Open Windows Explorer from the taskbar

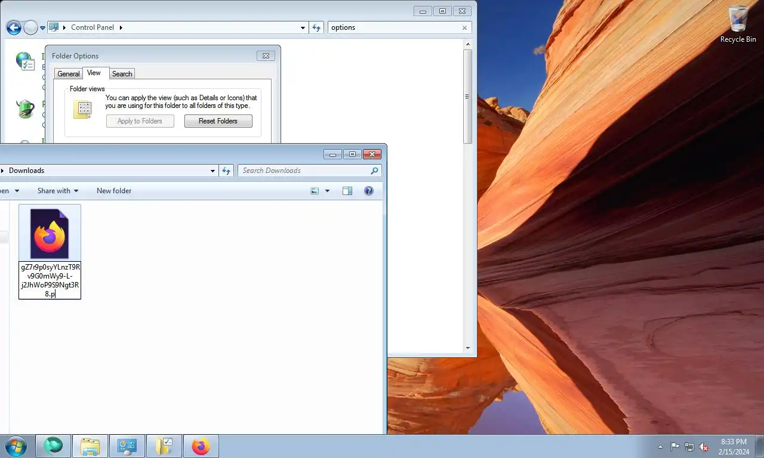(90, 446)
